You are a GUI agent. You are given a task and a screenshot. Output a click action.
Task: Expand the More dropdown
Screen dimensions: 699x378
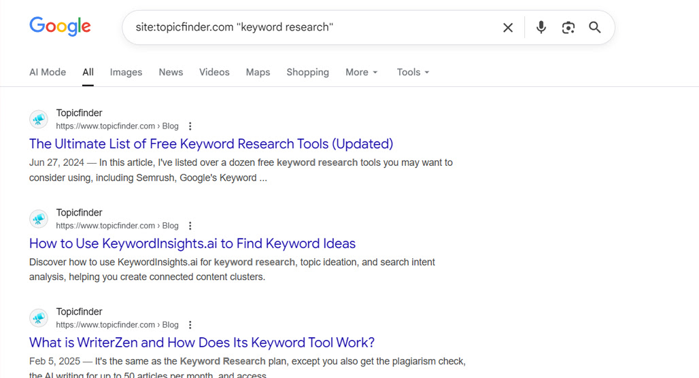coord(362,72)
